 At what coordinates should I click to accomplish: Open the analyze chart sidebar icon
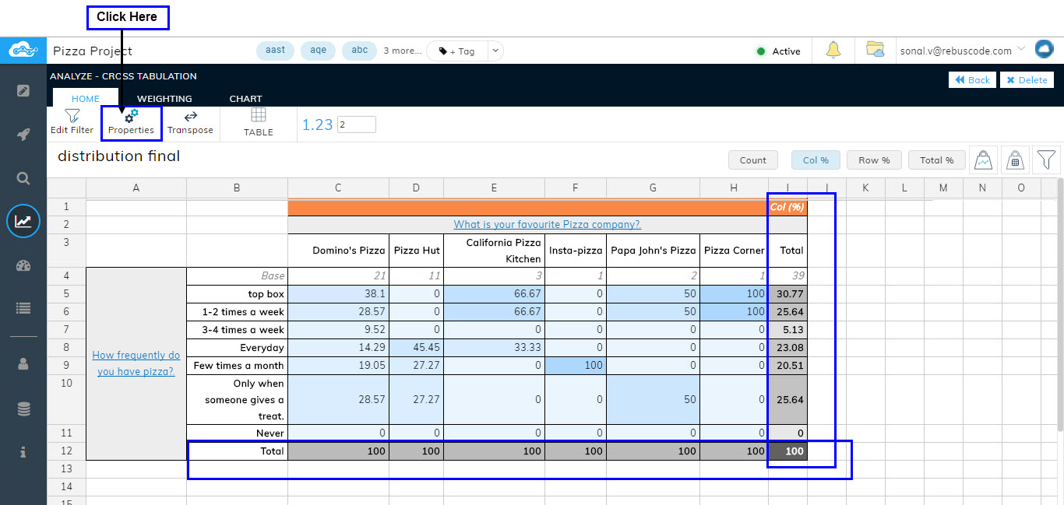[23, 221]
